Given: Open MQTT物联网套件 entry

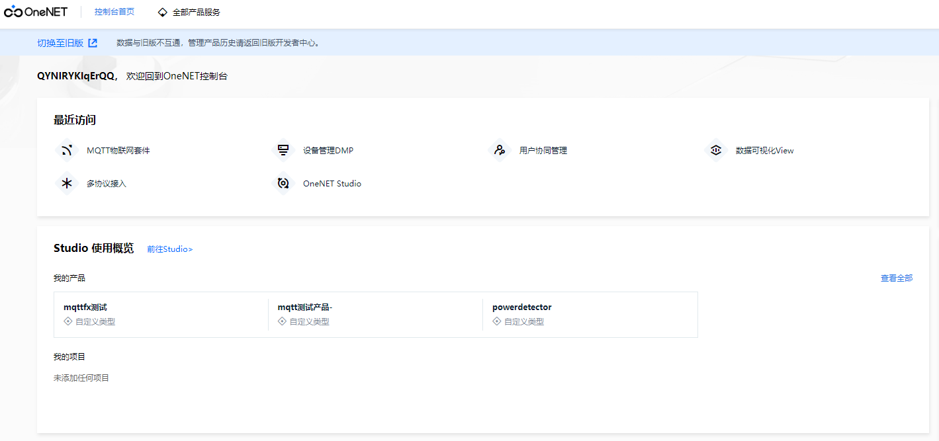Looking at the screenshot, I should point(118,150).
